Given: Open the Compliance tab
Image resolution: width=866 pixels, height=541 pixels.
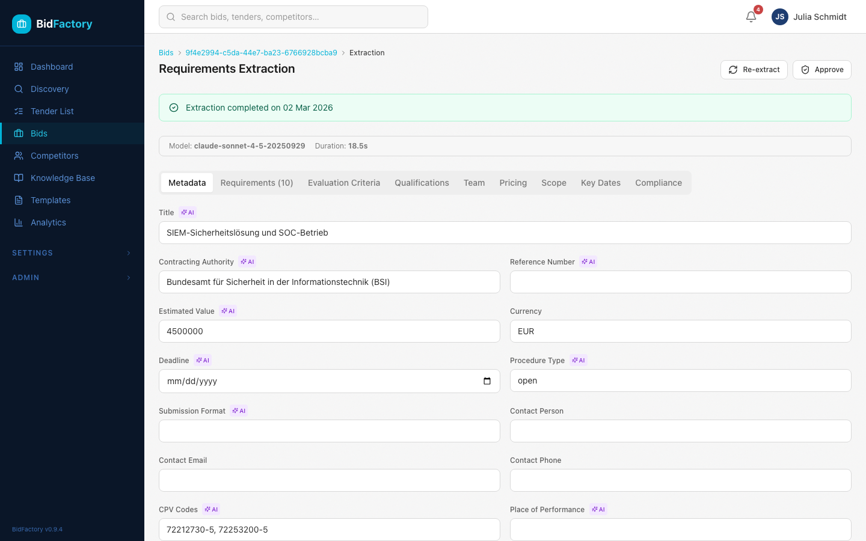Looking at the screenshot, I should pyautogui.click(x=659, y=183).
